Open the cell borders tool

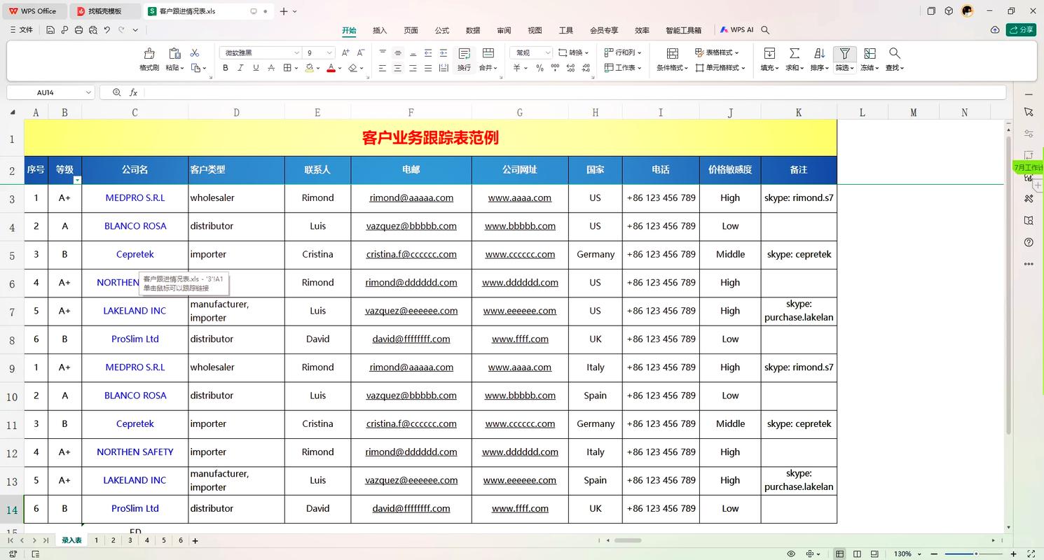tap(287, 68)
